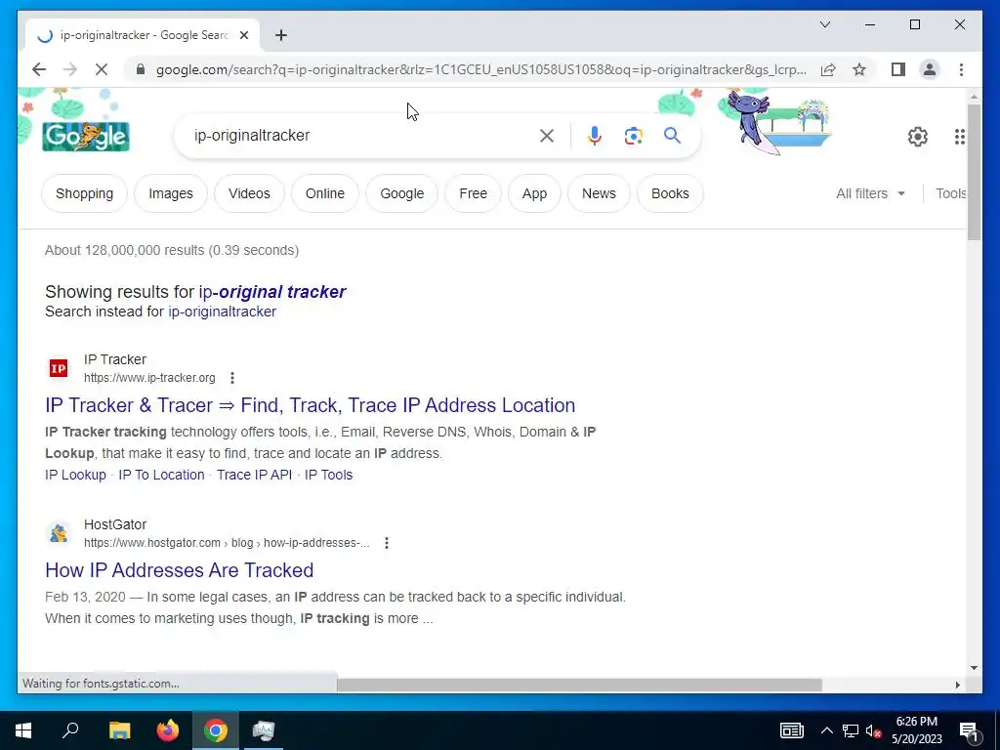Open the search Tools option

951,193
